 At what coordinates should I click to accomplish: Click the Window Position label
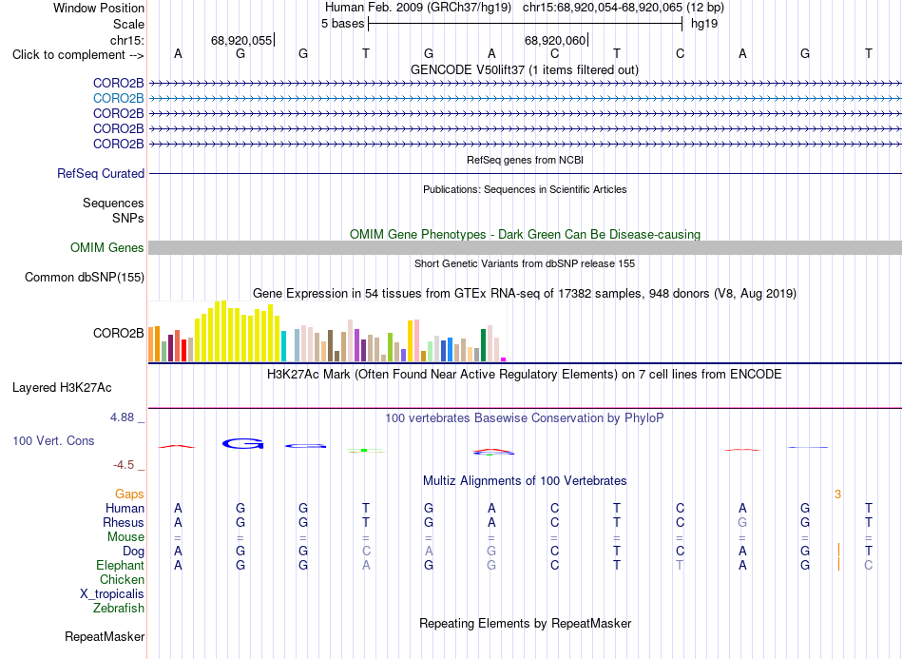pos(99,8)
